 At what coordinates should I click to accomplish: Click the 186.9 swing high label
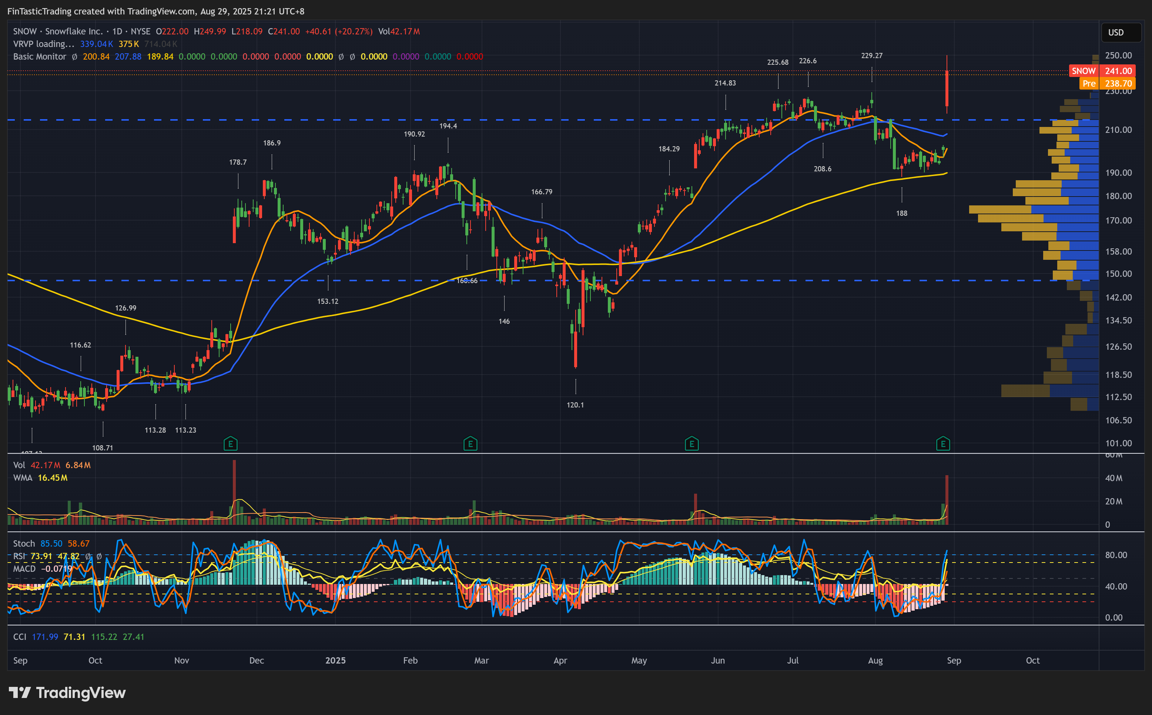click(x=271, y=143)
